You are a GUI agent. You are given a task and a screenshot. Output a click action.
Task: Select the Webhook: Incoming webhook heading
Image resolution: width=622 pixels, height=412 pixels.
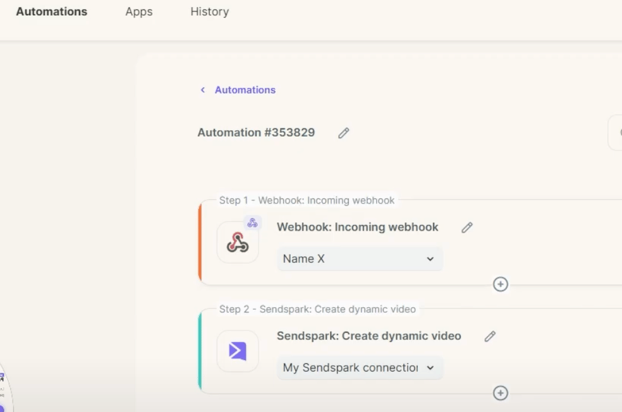point(357,227)
